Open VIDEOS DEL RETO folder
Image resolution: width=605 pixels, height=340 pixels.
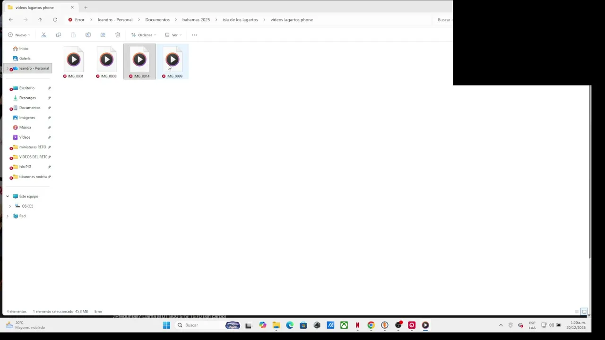coord(32,157)
